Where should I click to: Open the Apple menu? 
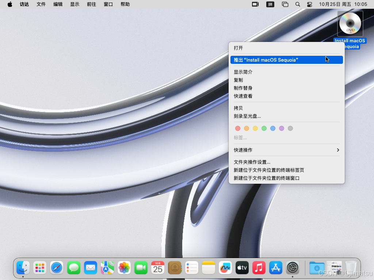click(10, 4)
